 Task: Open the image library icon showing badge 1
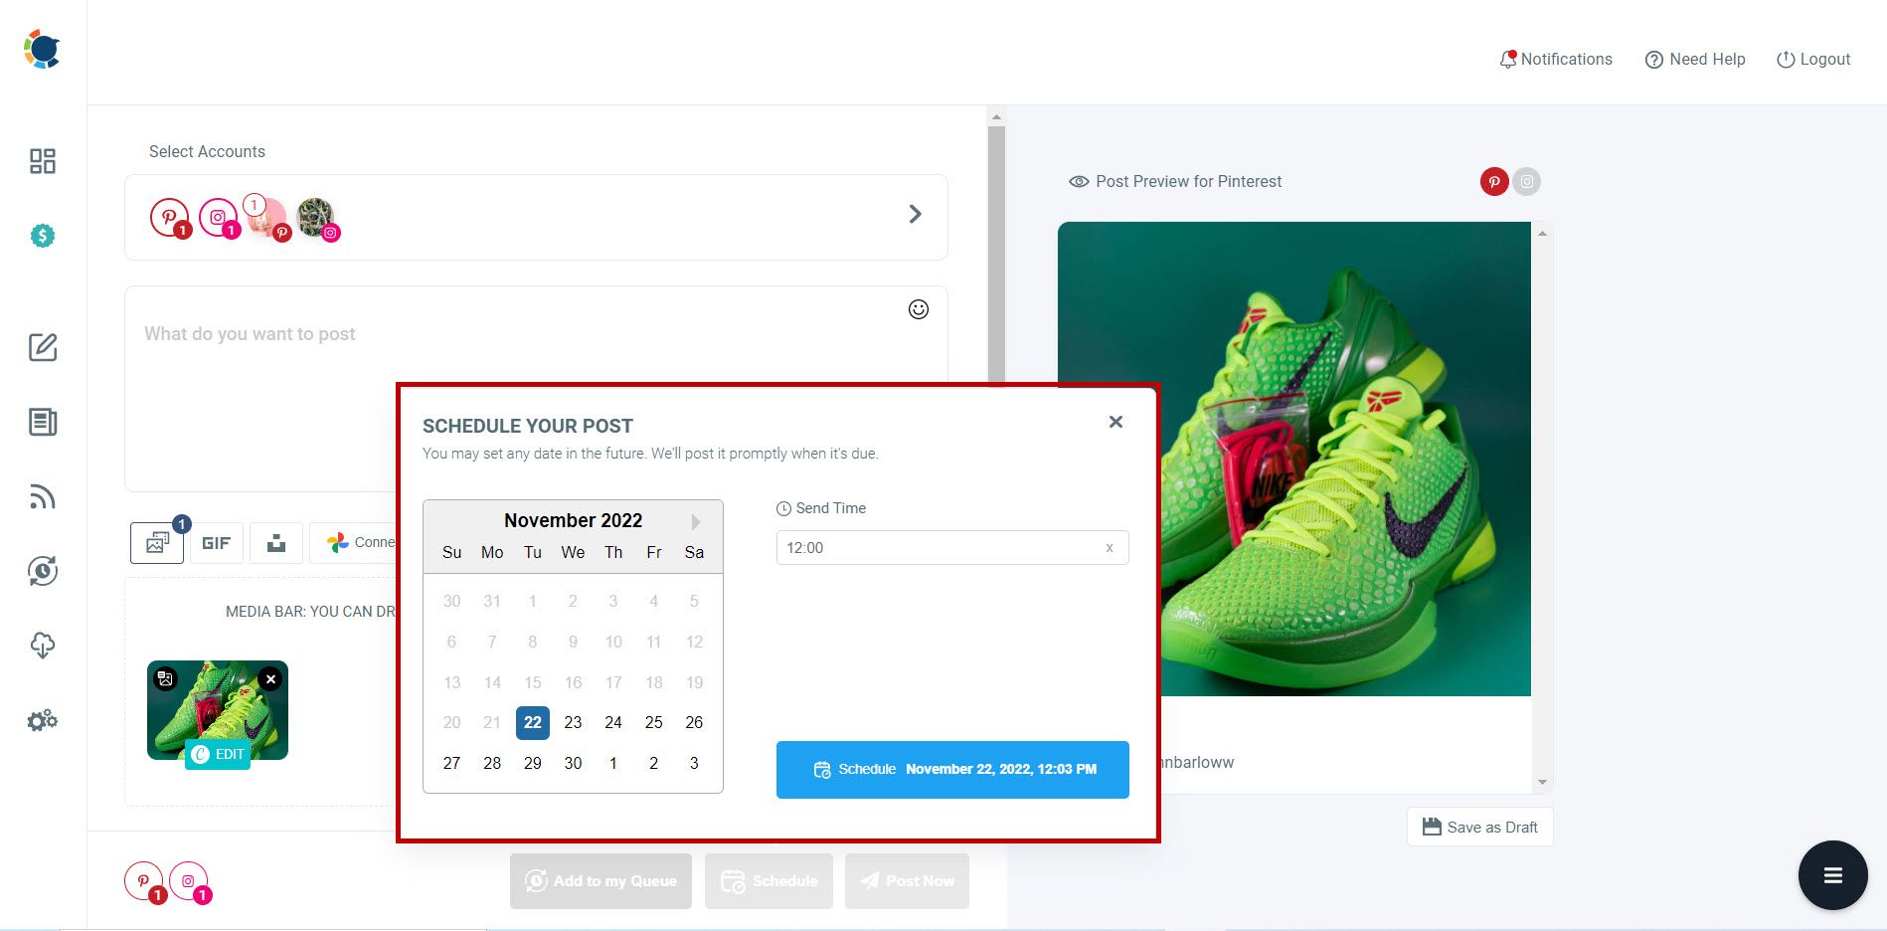pyautogui.click(x=156, y=543)
